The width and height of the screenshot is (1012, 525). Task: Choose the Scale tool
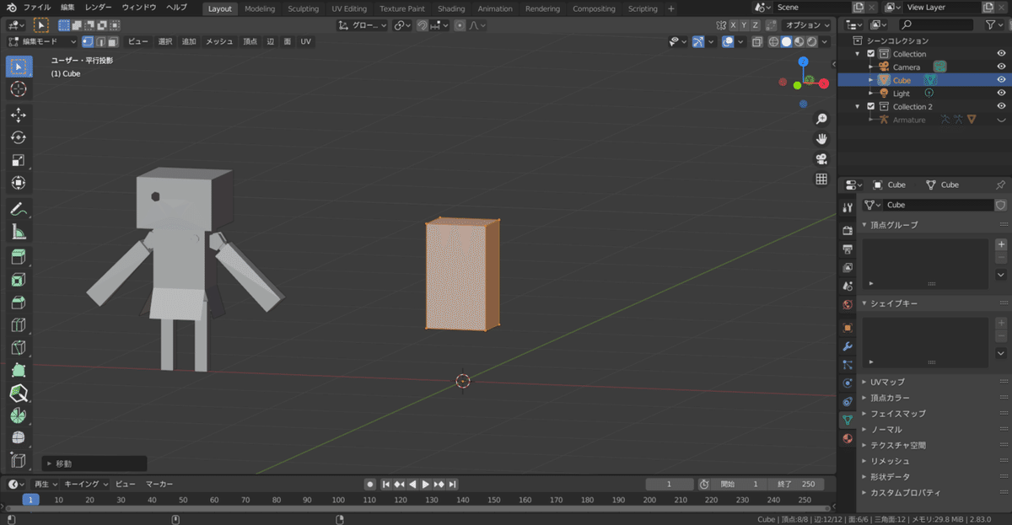pyautogui.click(x=19, y=160)
